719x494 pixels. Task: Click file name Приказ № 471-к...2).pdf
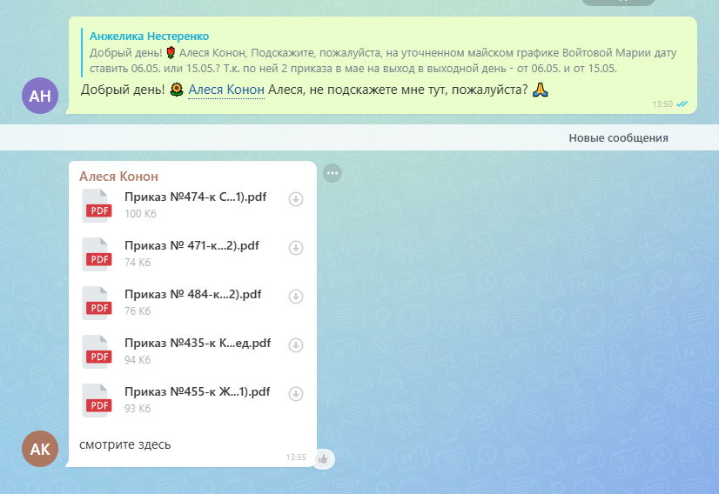coord(192,245)
